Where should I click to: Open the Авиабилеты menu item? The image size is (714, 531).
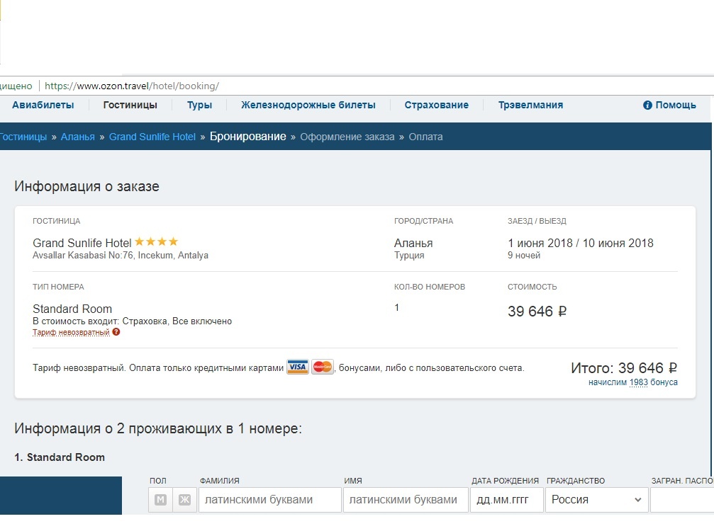[x=43, y=105]
